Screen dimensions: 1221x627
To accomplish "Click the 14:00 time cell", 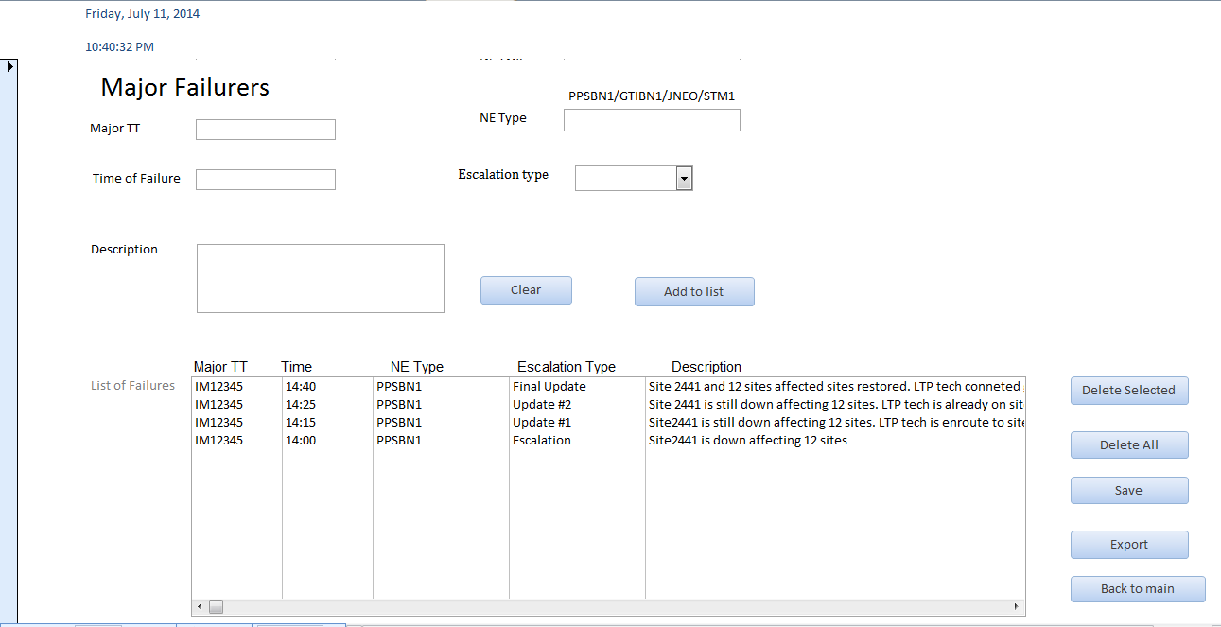I will tap(301, 441).
